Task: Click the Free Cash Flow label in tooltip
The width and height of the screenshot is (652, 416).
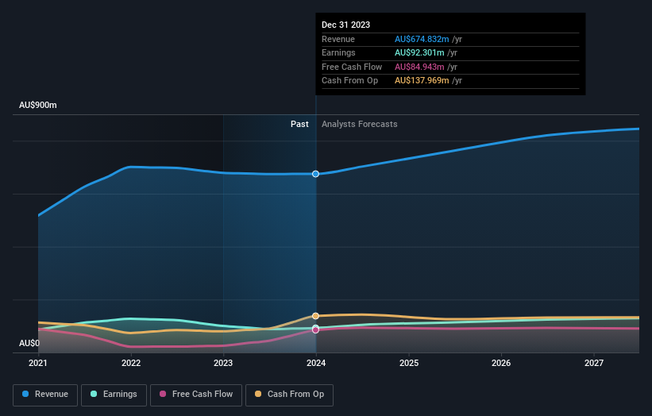Action: pyautogui.click(x=352, y=67)
